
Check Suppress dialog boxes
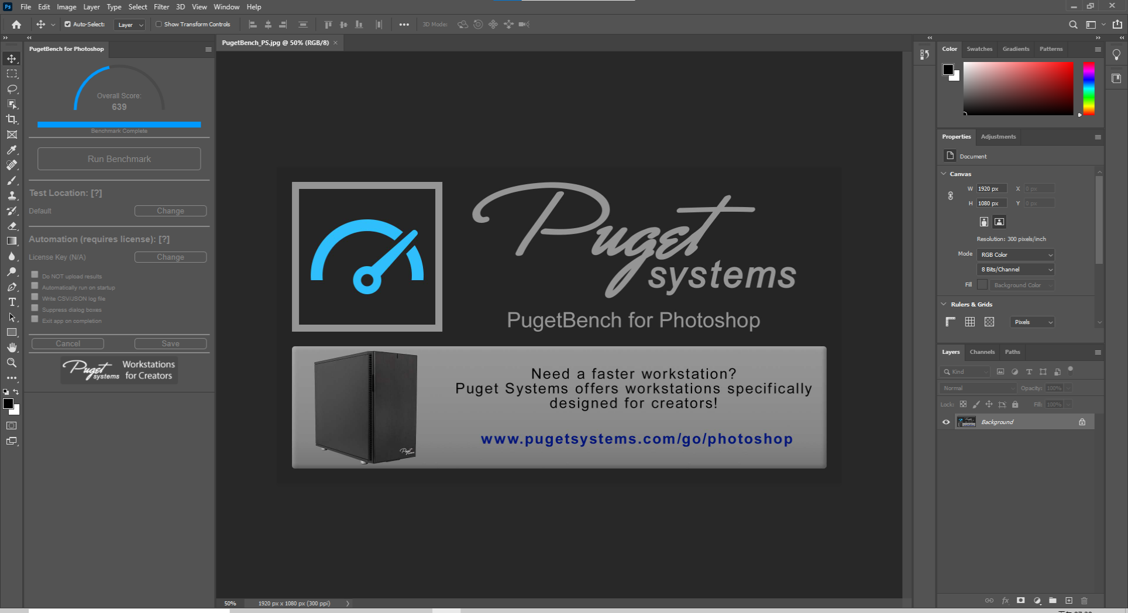35,308
